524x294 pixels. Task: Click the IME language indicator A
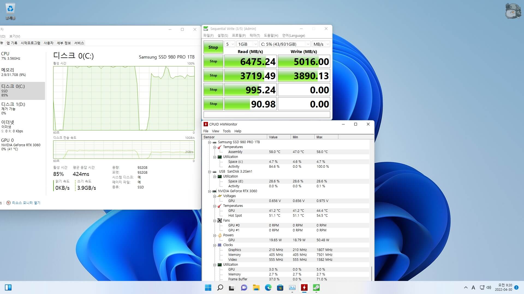(473, 287)
